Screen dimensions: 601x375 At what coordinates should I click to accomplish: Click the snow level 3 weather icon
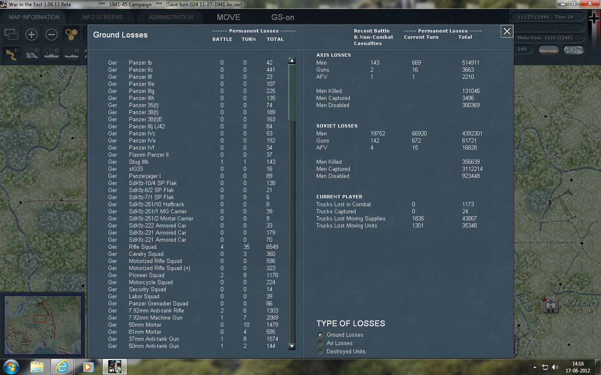click(573, 50)
